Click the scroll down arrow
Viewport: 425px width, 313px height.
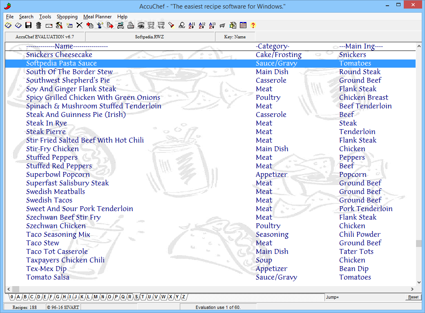(419, 282)
